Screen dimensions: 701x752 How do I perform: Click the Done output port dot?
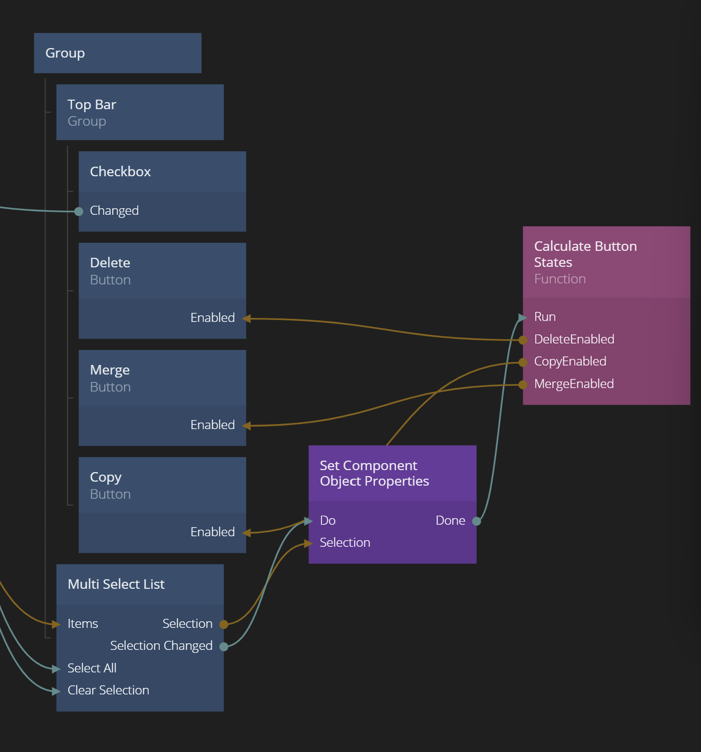pyautogui.click(x=477, y=521)
